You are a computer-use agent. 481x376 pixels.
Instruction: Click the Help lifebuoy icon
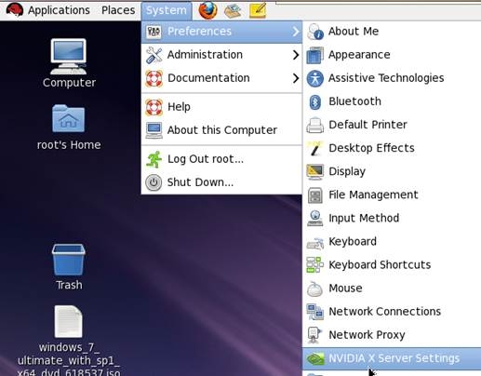pyautogui.click(x=154, y=107)
